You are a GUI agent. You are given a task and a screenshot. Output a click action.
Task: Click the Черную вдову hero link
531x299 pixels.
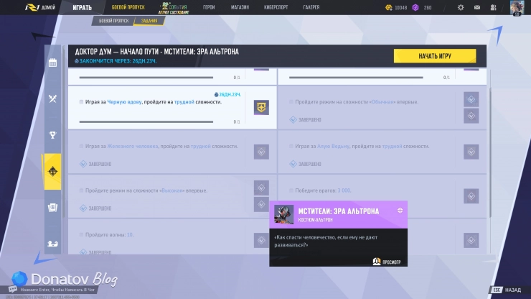point(124,102)
